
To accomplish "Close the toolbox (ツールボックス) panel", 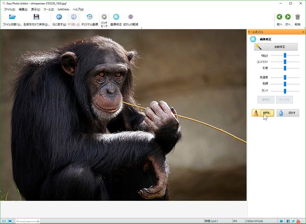I will coord(303,32).
